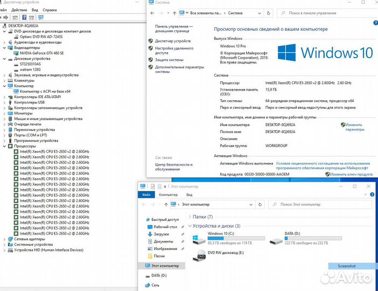Click the Windows 10 (C:) drive icon
This screenshot has height=291, width=378.
coord(199,239)
